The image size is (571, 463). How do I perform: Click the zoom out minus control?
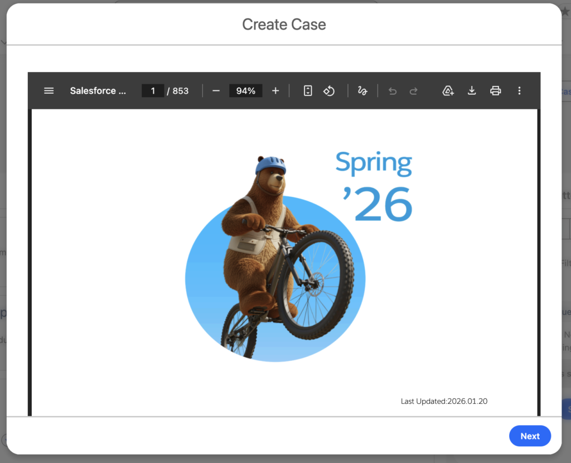point(216,90)
